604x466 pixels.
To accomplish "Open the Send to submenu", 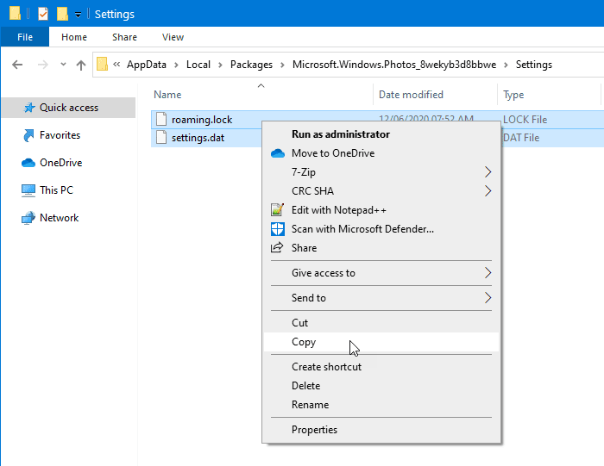I will coord(488,298).
